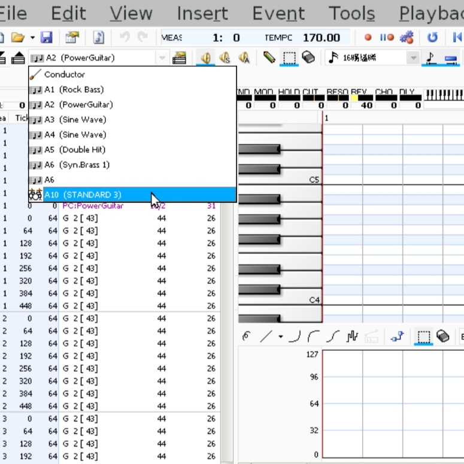
Task: Toggle the speaker audition button
Action: tap(206, 57)
